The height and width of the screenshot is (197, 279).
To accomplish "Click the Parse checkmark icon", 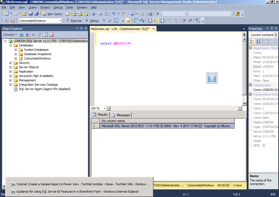I will pyautogui.click(x=110, y=20).
